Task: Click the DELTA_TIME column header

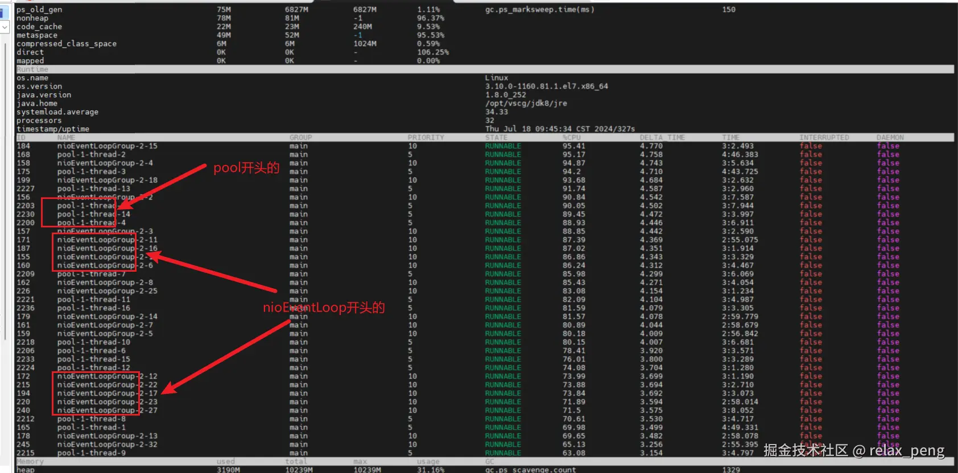Action: click(662, 138)
